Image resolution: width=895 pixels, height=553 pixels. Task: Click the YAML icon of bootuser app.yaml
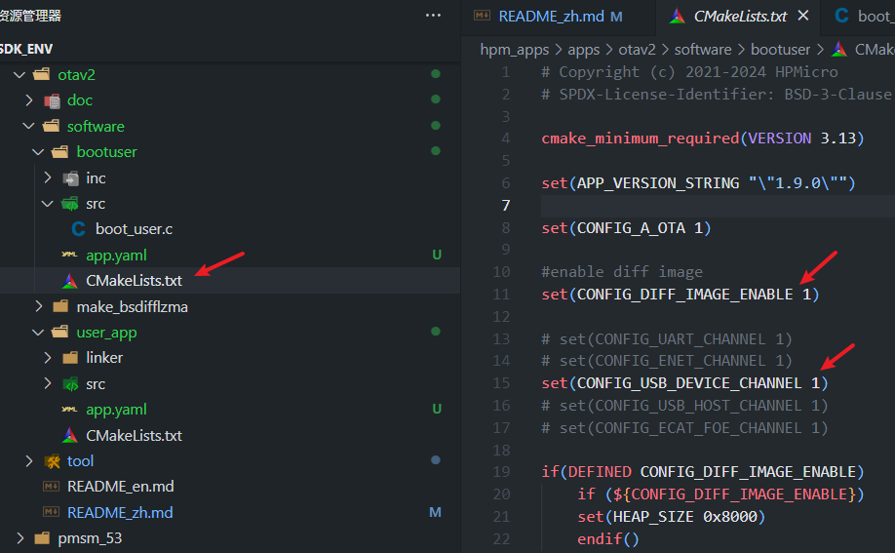tap(69, 255)
